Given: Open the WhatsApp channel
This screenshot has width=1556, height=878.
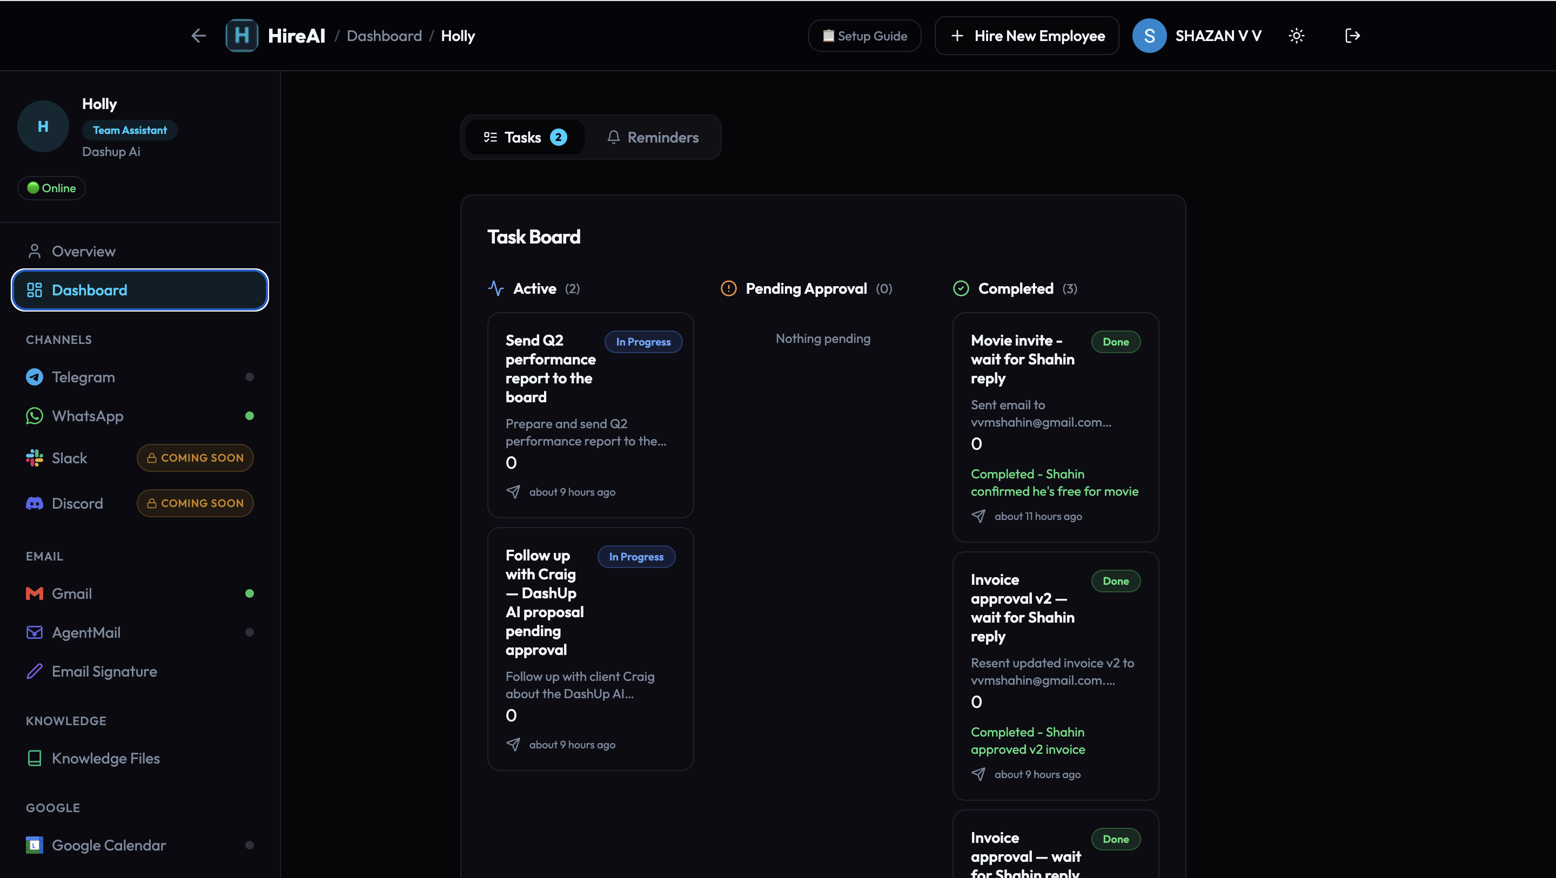Looking at the screenshot, I should point(88,416).
